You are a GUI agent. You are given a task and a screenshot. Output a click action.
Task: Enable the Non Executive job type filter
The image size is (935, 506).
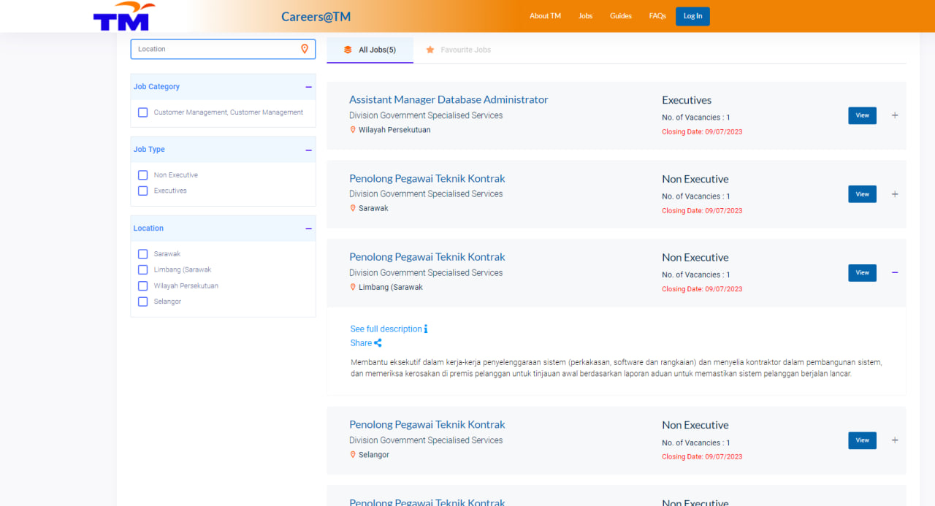142,175
